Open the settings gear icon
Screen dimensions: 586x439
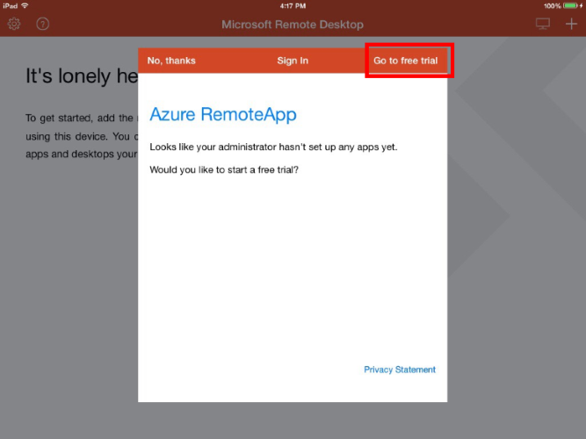click(14, 24)
